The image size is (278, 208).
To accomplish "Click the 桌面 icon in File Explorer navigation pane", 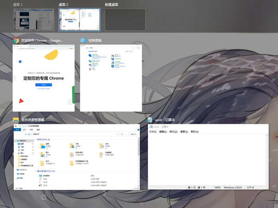I will [x=19, y=144].
